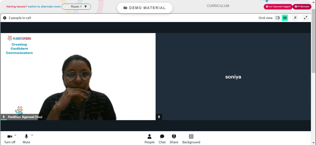Click the P profile avatar button
The image size is (316, 145).
[295, 18]
